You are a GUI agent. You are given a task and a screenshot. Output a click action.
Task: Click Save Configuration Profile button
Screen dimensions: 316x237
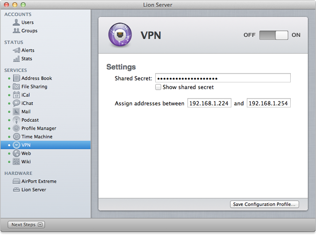pyautogui.click(x=265, y=204)
